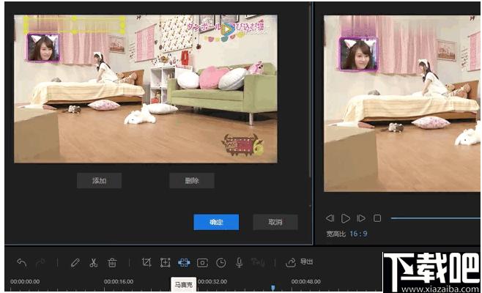Click the preview progress slider line

[435, 218]
